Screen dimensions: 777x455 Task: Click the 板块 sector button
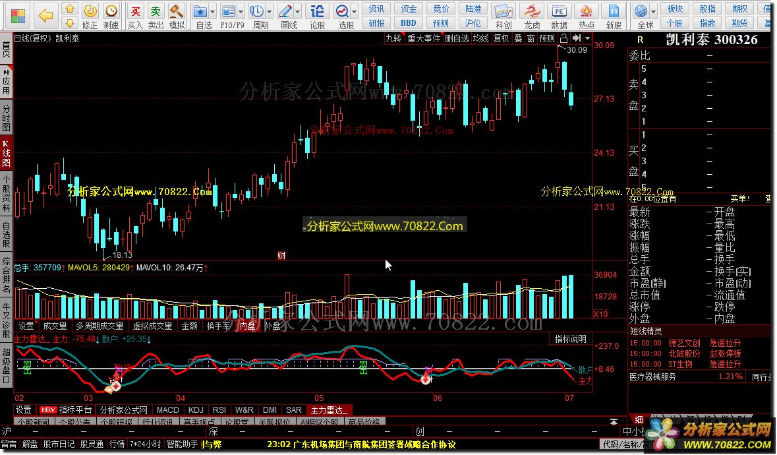(x=675, y=9)
